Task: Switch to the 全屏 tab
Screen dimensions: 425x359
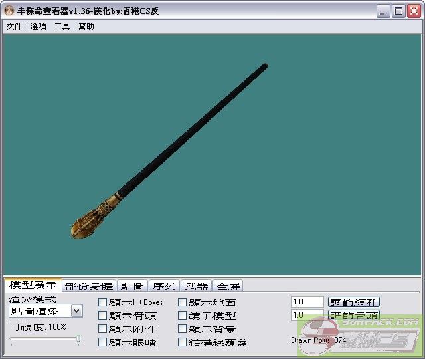Action: tap(228, 286)
